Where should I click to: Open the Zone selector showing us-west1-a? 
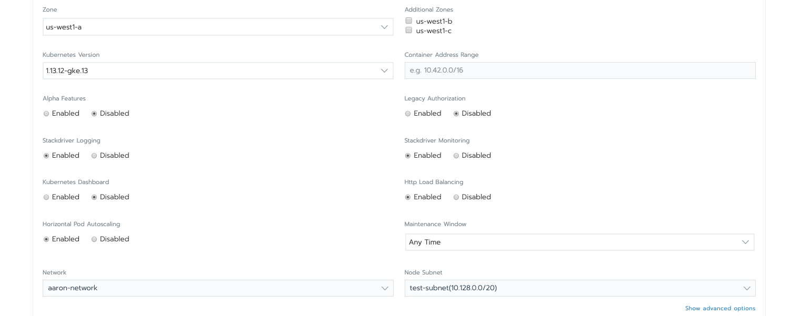coord(218,27)
